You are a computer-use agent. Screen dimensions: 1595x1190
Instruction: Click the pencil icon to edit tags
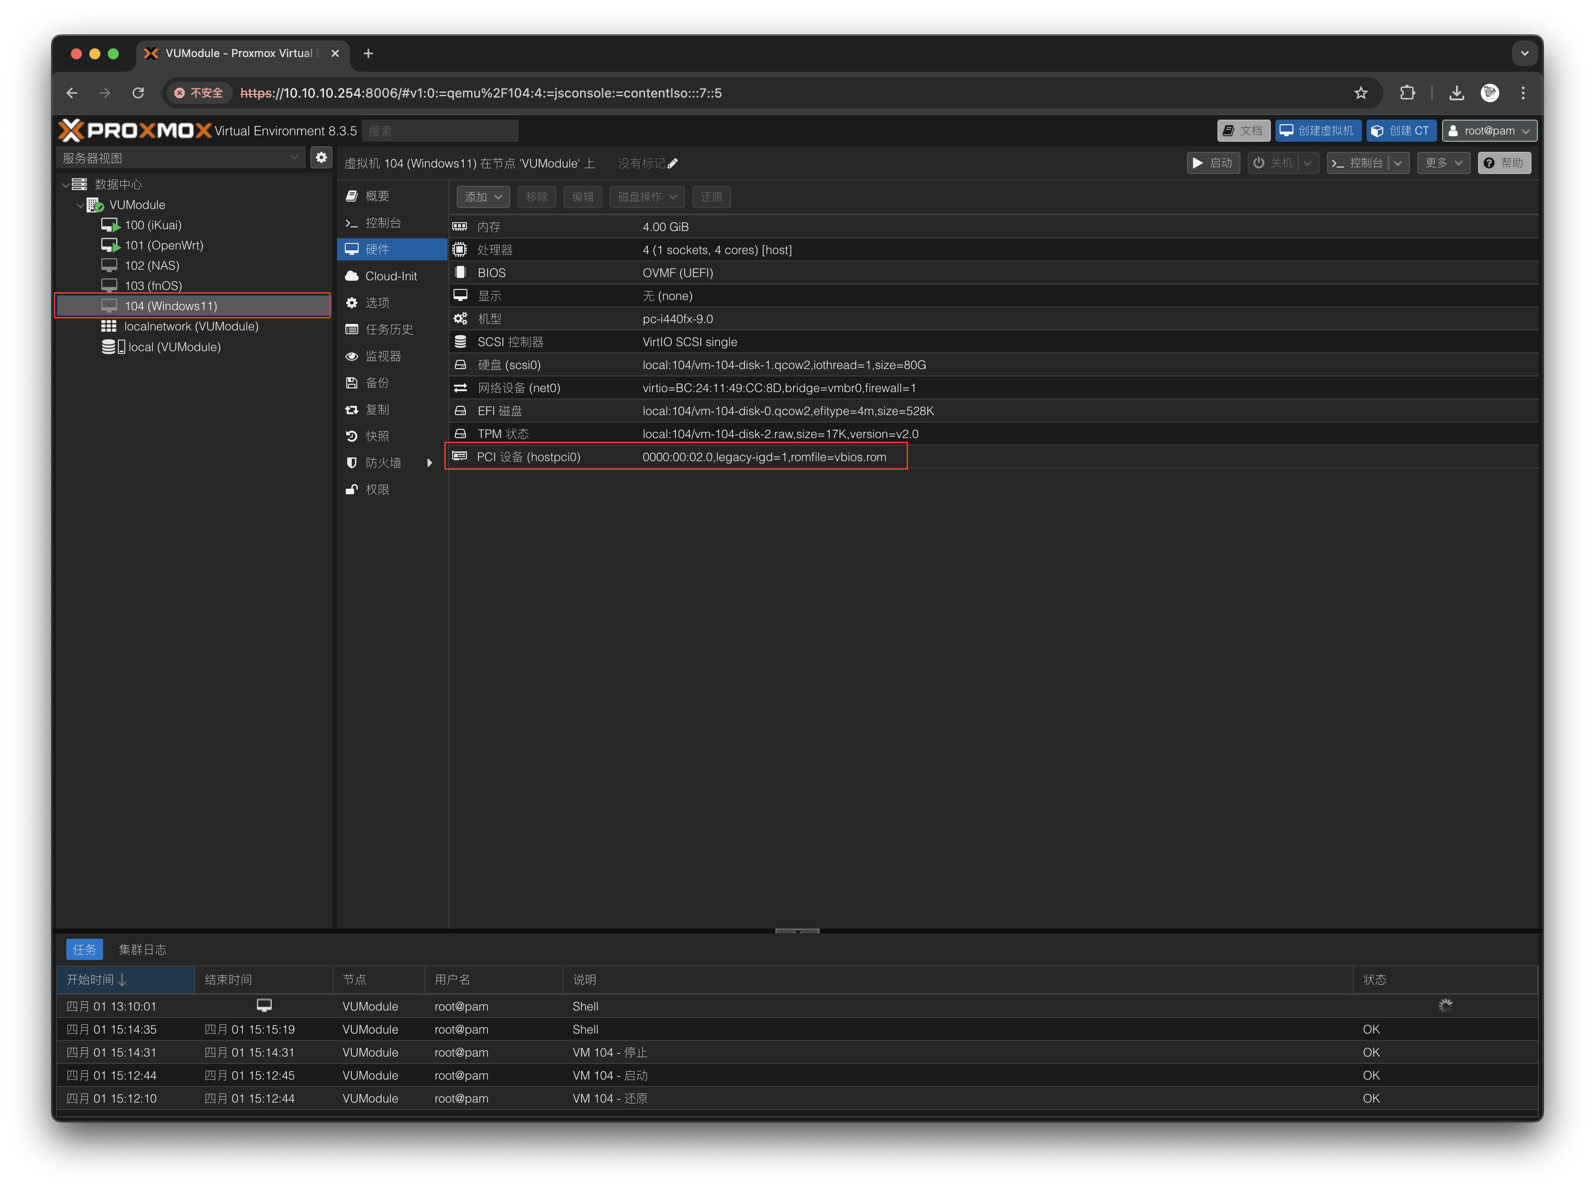coord(672,163)
